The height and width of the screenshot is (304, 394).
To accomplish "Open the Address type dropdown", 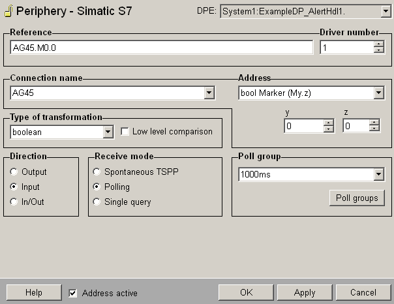I will pos(378,93).
